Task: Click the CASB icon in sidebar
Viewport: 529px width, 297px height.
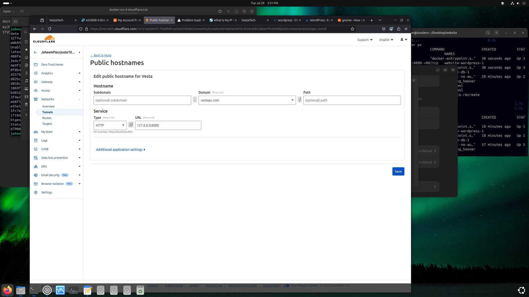Action: tap(36, 149)
